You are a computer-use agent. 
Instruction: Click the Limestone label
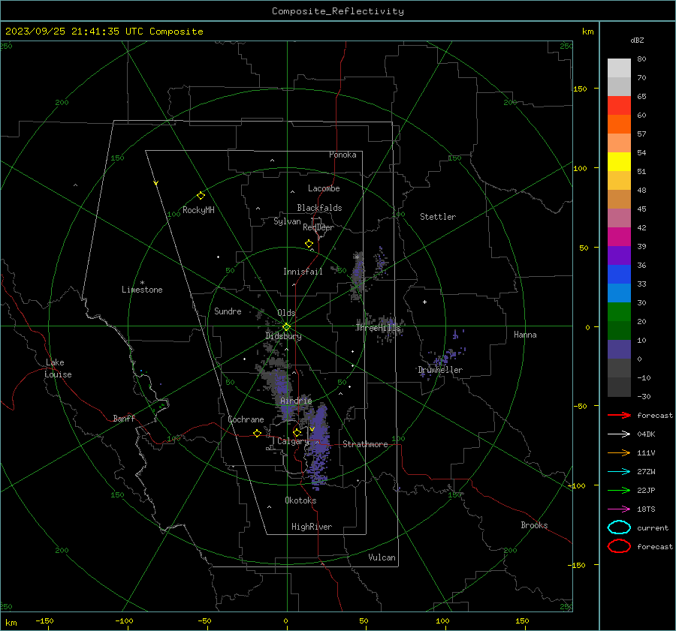142,290
